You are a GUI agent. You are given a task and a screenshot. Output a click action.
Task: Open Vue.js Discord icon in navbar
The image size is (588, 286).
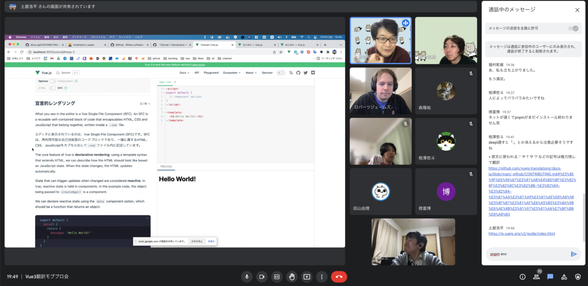click(x=313, y=73)
